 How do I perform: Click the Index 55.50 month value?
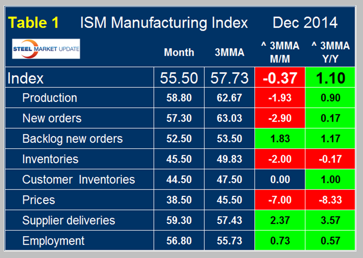click(x=179, y=78)
